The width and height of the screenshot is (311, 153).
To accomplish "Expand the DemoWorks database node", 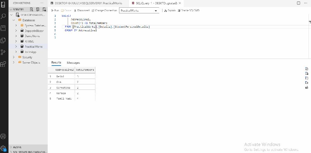I will [x=16, y=36].
